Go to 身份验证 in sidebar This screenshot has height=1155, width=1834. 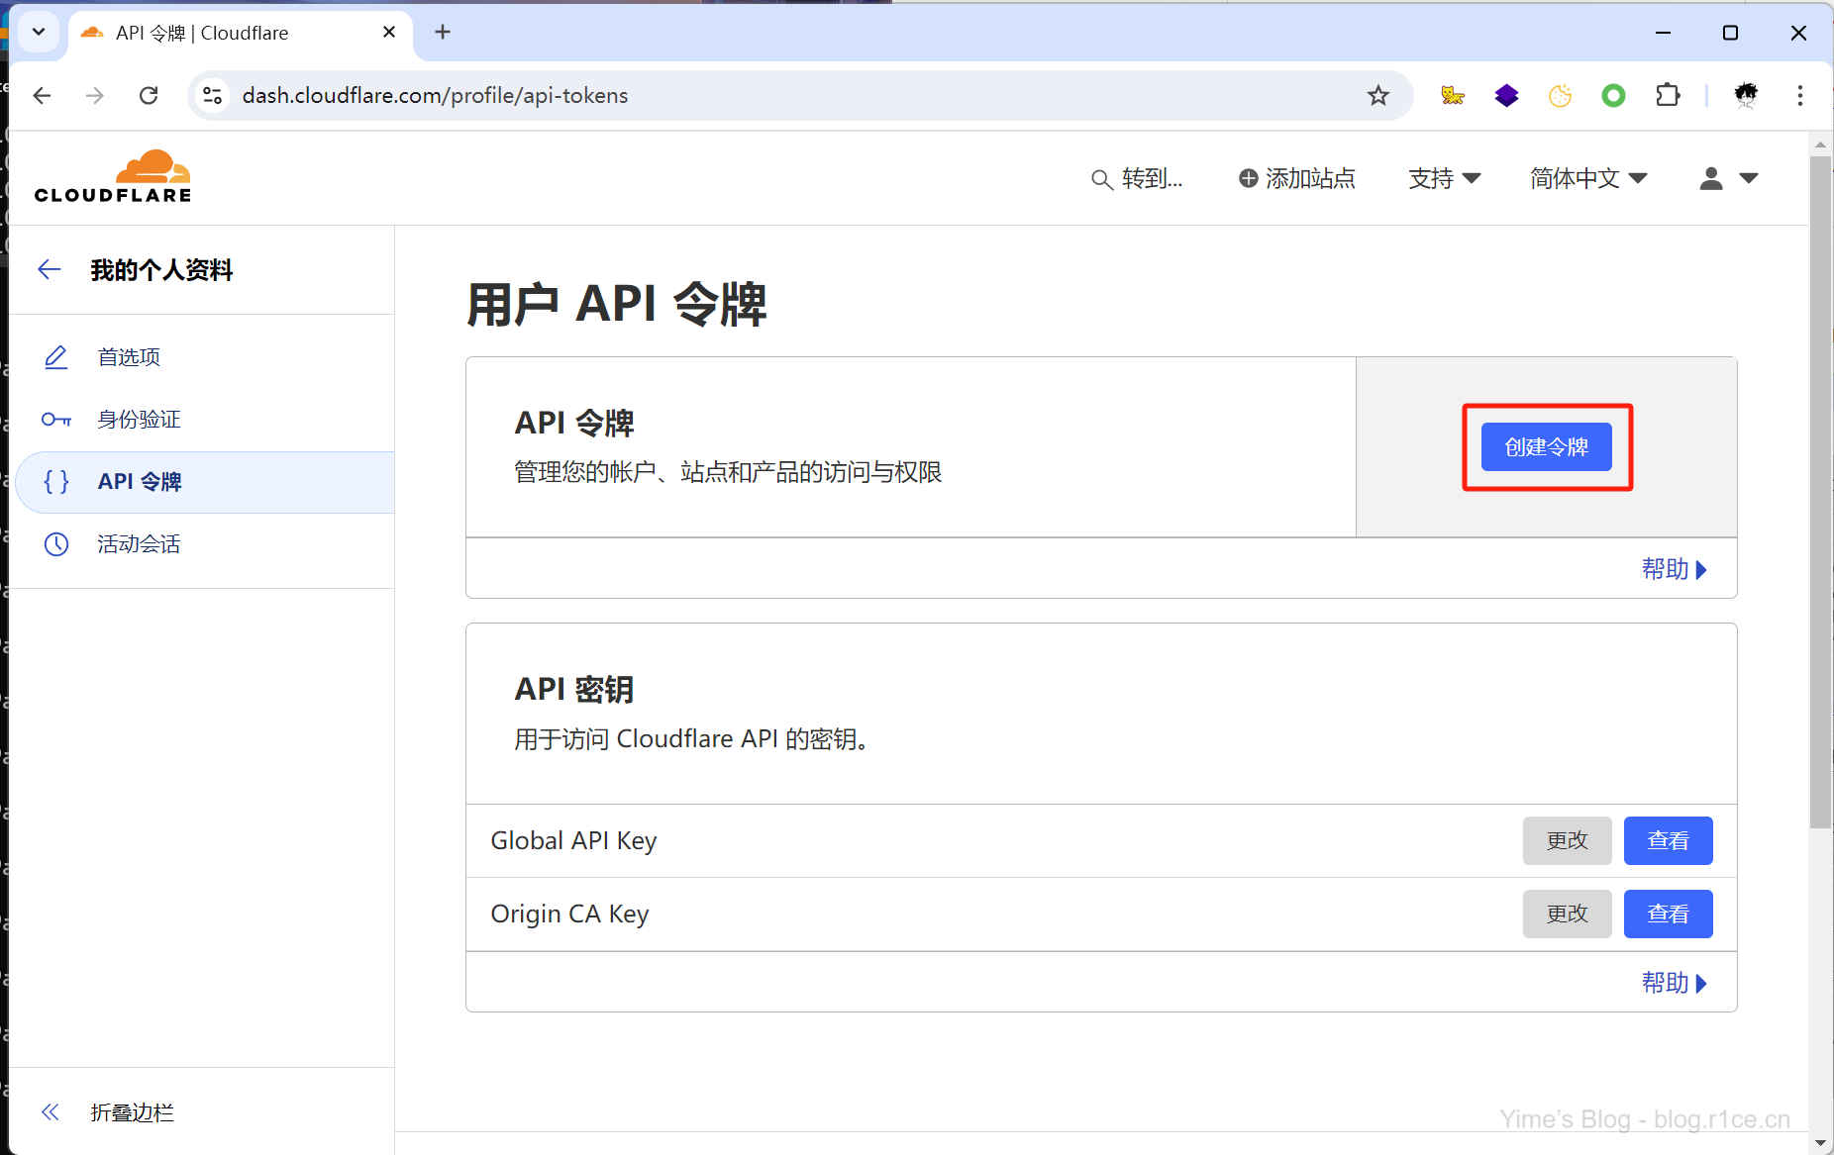click(139, 420)
